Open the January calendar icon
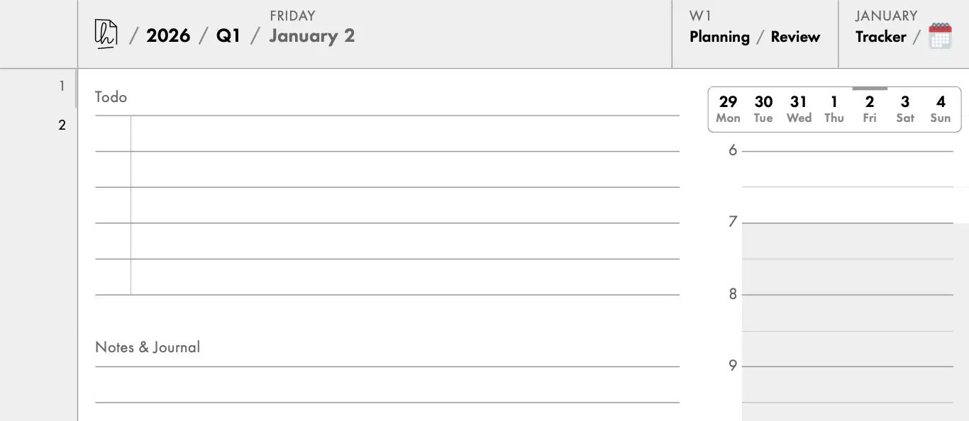 pos(940,36)
